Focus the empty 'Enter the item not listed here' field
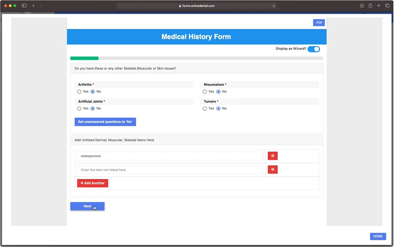Viewport: 394px width, 247px height. 170,170
